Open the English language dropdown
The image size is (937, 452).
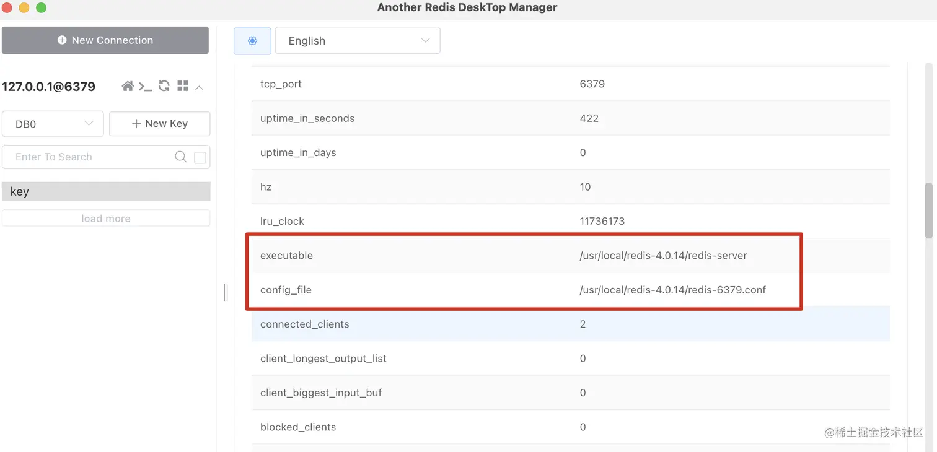pos(358,41)
